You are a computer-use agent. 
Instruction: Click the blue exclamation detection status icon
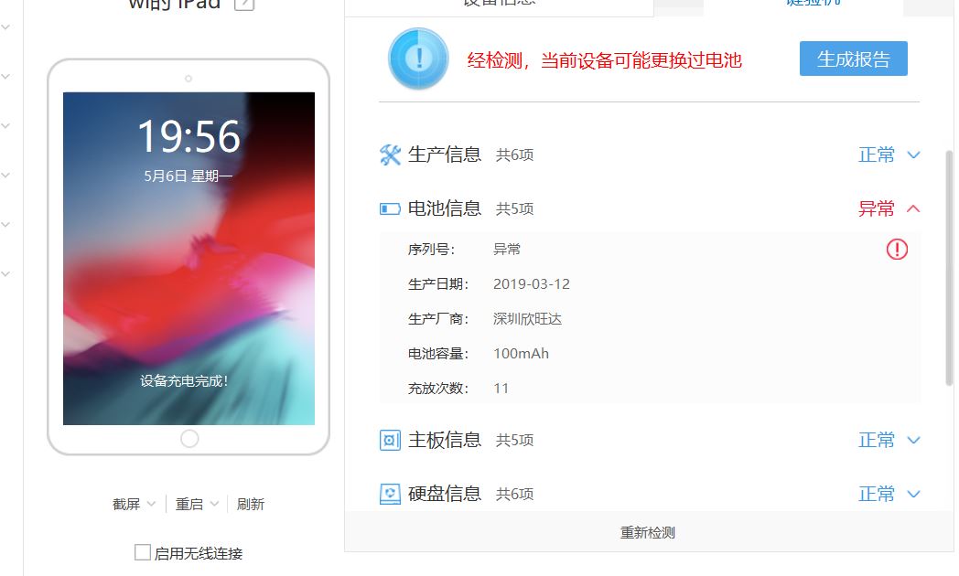[x=418, y=59]
